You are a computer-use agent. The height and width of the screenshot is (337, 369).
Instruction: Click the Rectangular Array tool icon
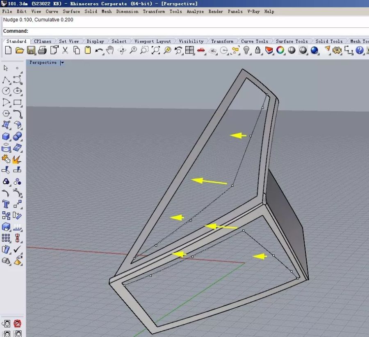click(6, 238)
